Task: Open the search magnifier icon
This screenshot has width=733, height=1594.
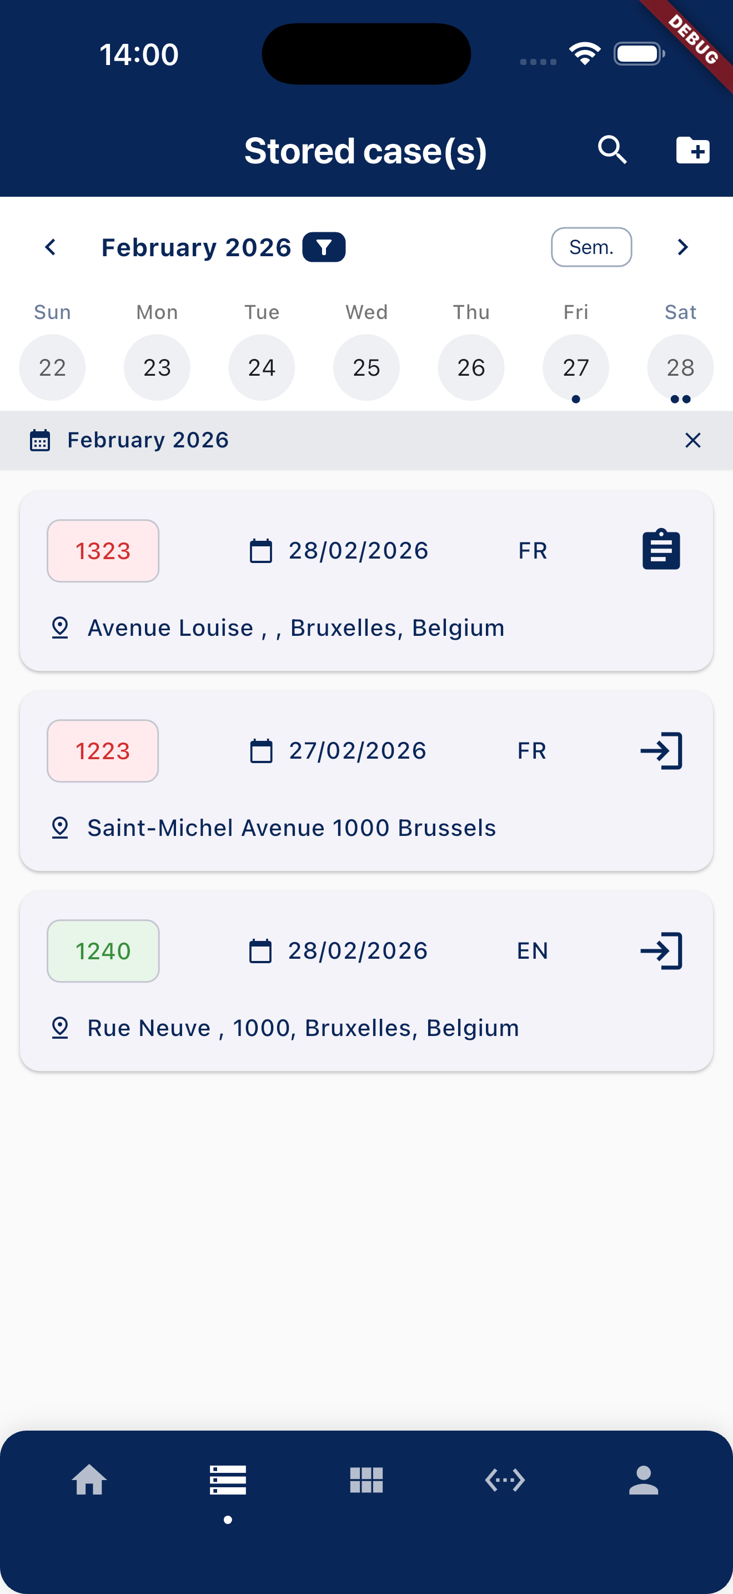Action: pos(612,151)
